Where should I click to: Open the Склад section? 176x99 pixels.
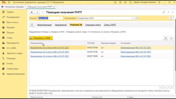point(9,38)
